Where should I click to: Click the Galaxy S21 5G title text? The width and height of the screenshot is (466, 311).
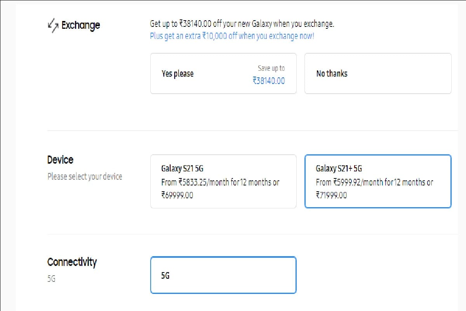point(182,169)
